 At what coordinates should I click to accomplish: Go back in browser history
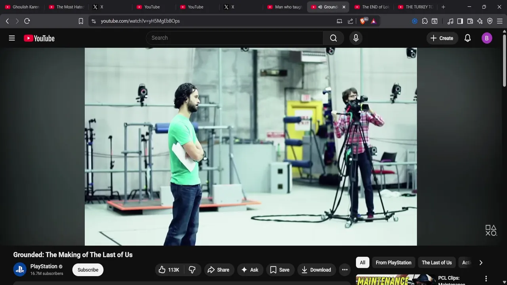(7, 21)
